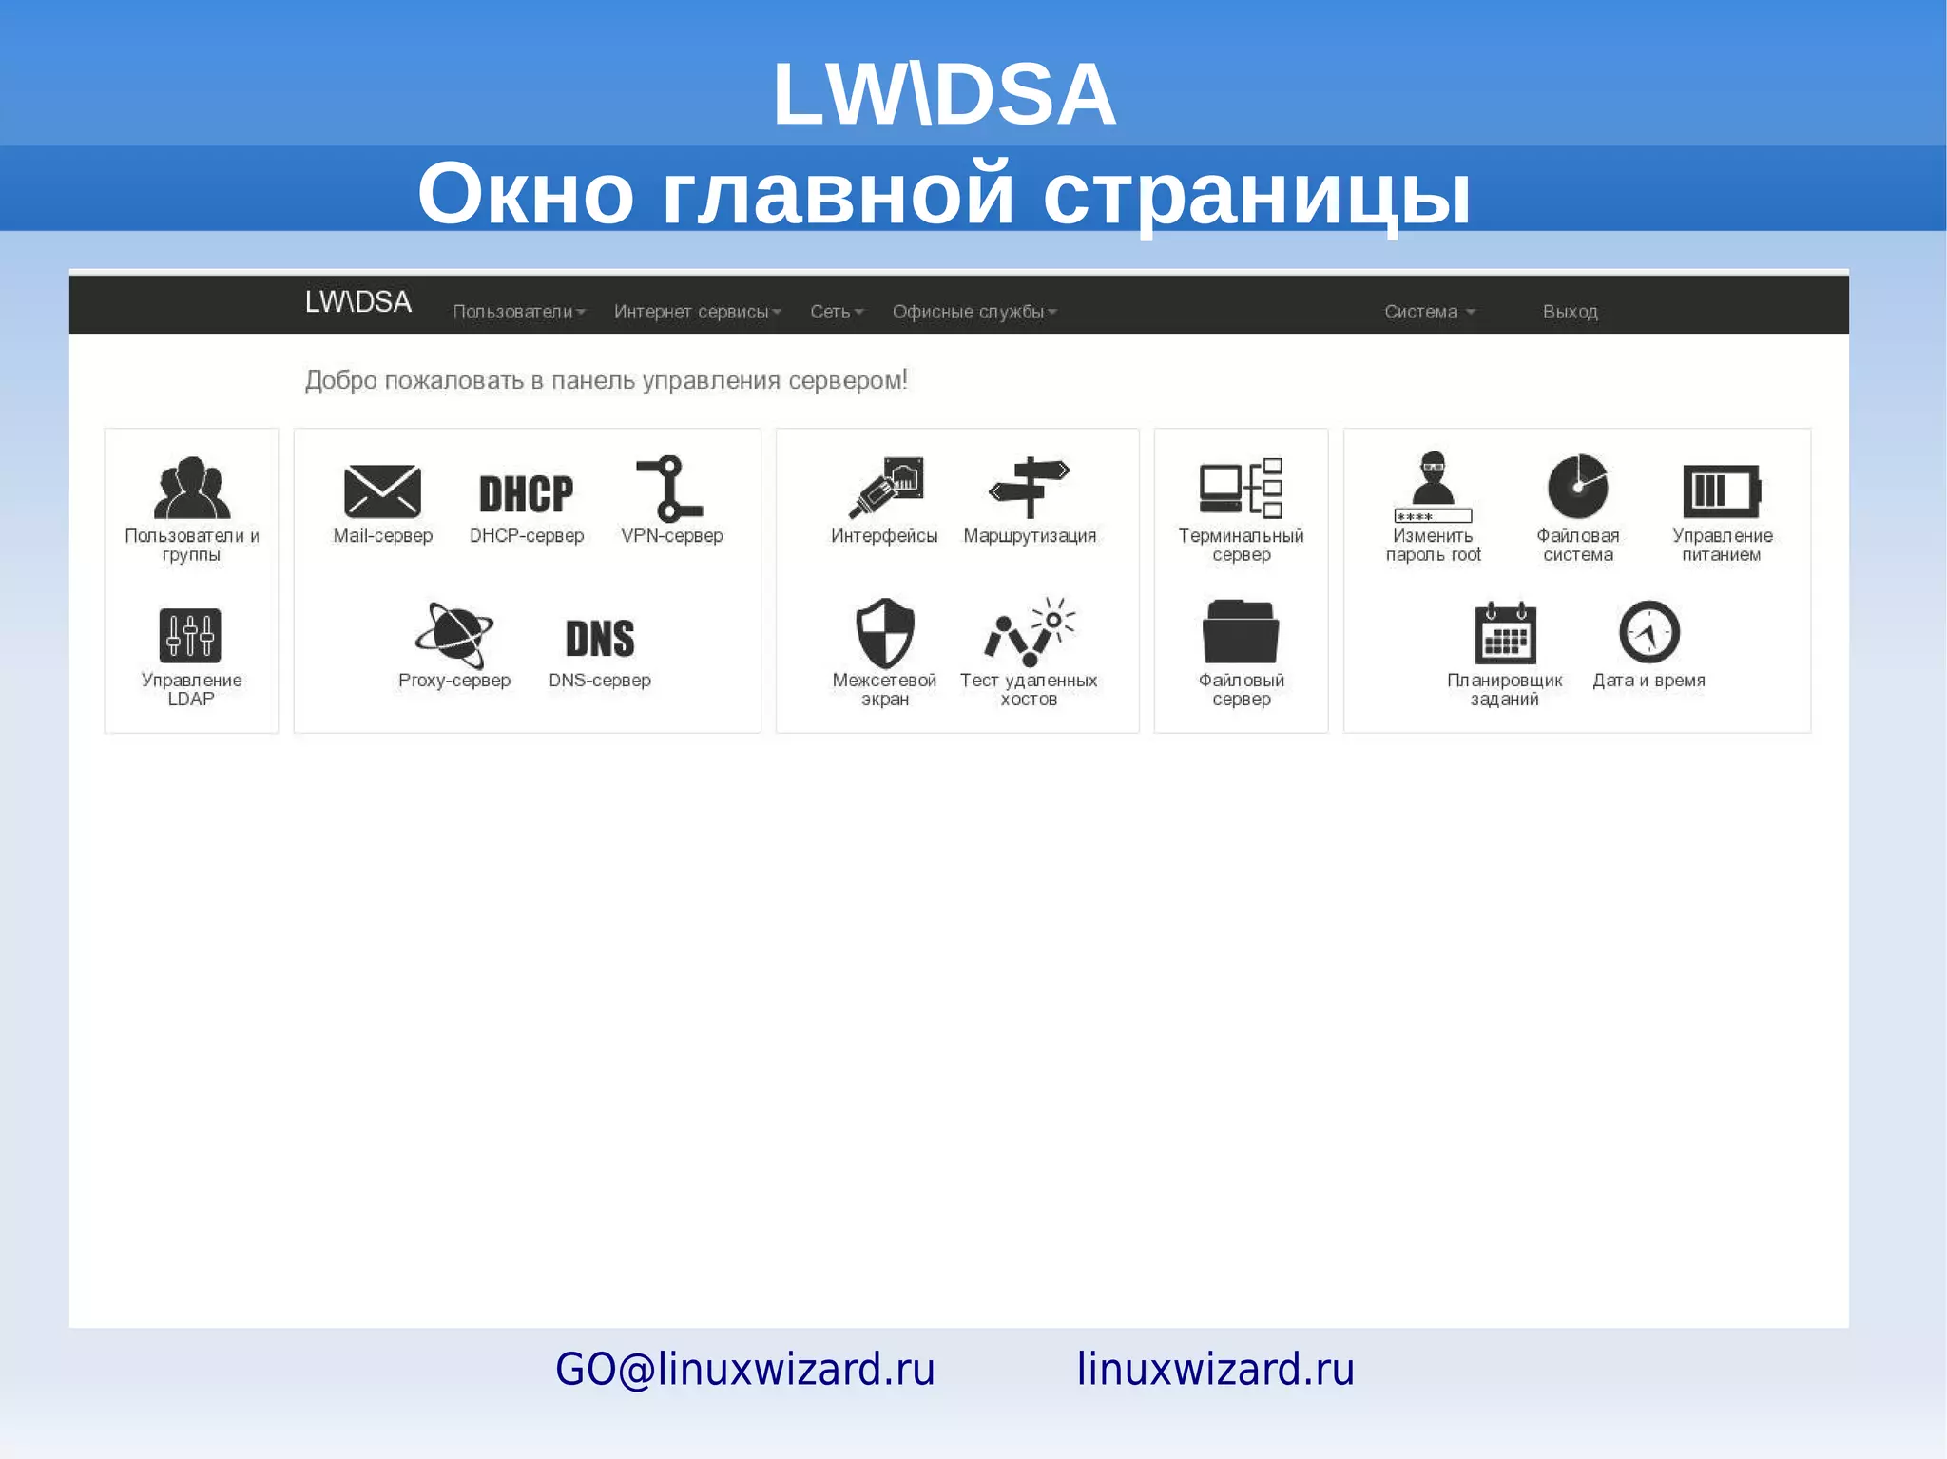Open the Дата и время clock icon
The image size is (1947, 1459).
click(1649, 631)
